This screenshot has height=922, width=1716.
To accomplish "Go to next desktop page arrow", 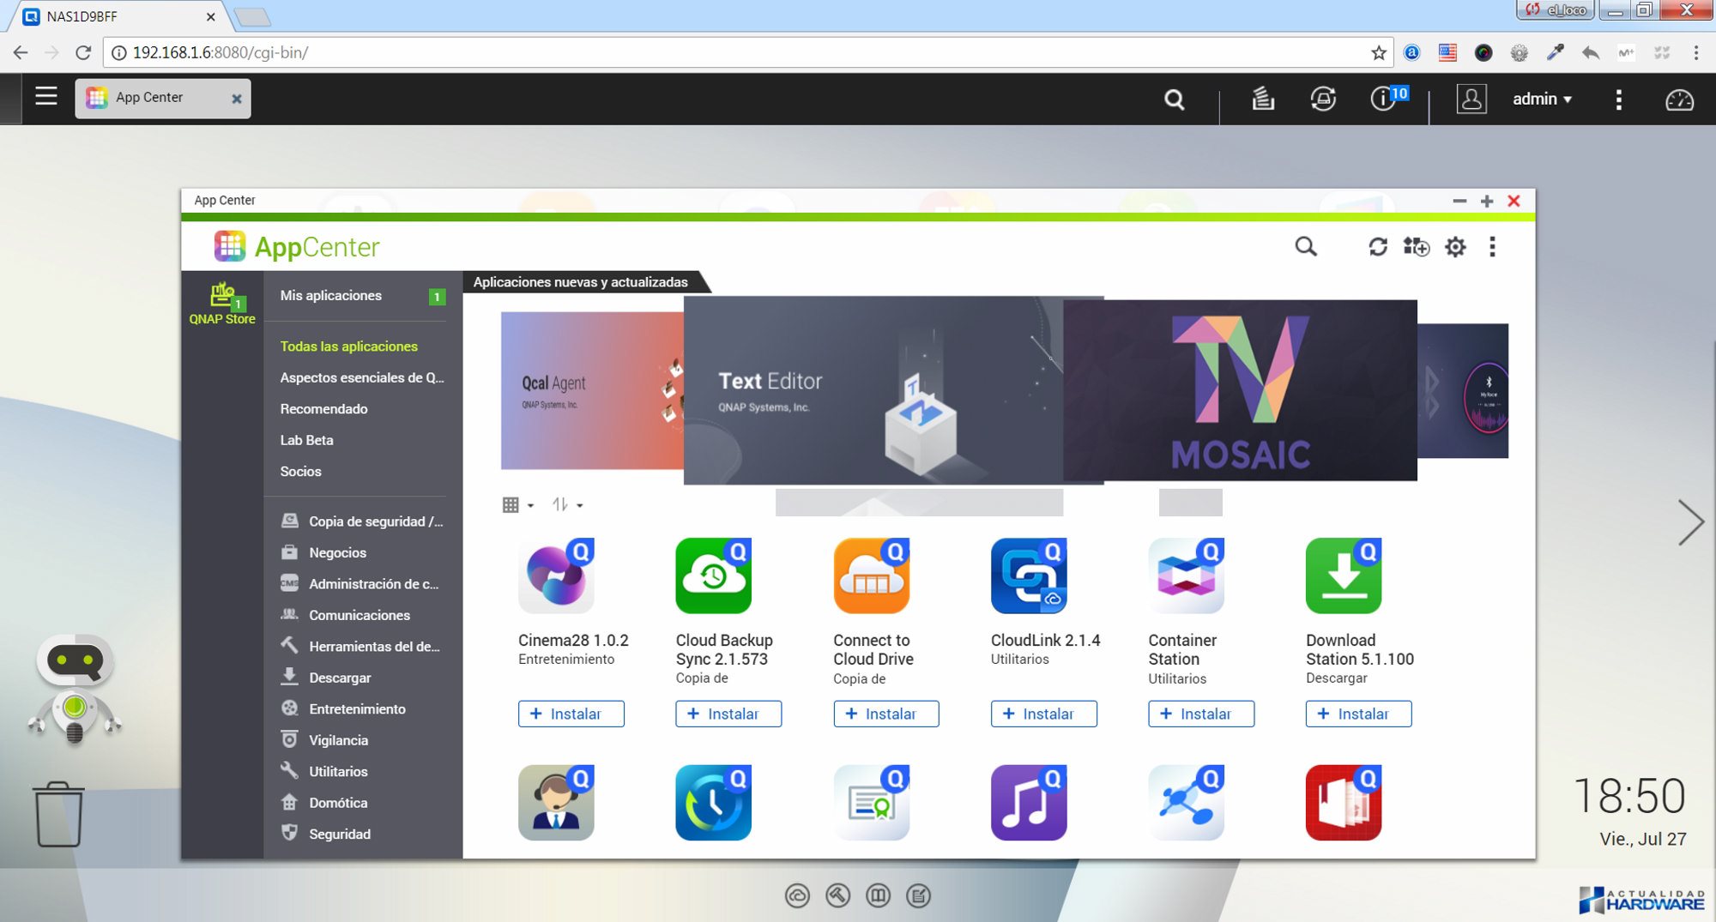I will (1689, 522).
